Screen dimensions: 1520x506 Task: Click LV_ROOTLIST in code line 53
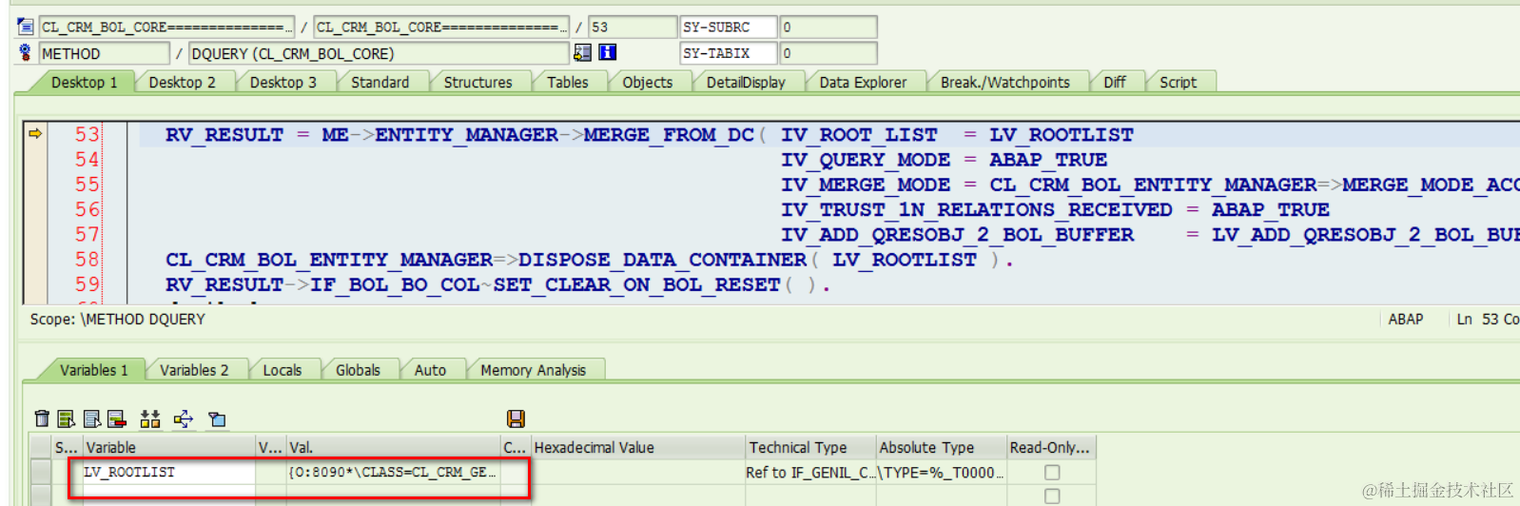click(1061, 135)
